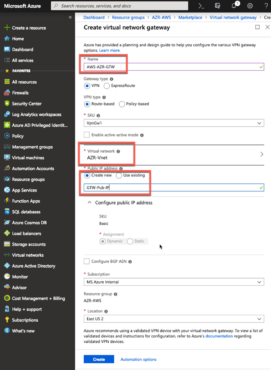The image size is (271, 370).
Task: Select VPN gateway type radio
Action: coord(87,86)
